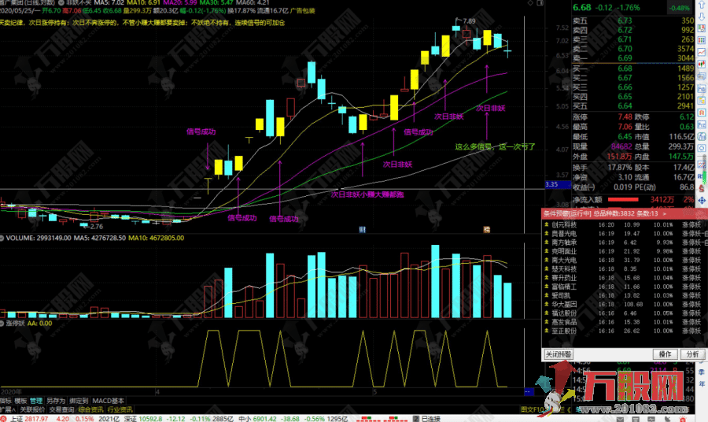Viewport: 708px width, 422px height.
Task: Switch to the MACD基本 tab
Action: 109,401
